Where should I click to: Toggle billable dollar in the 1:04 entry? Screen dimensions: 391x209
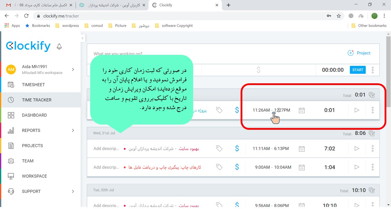(237, 167)
